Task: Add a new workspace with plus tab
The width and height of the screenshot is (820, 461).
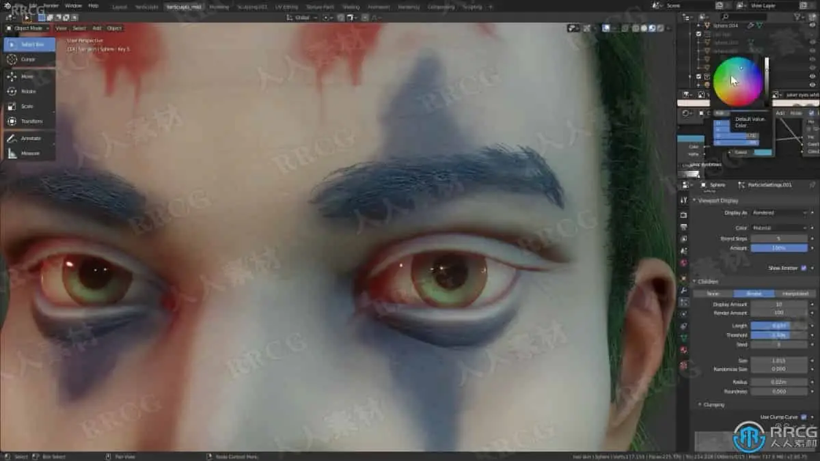Action: tap(490, 6)
